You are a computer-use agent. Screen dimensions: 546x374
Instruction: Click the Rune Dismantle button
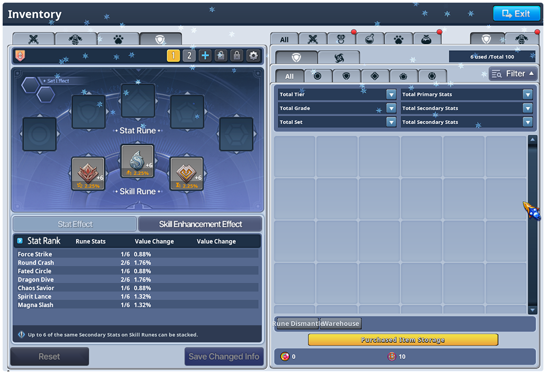click(x=297, y=324)
